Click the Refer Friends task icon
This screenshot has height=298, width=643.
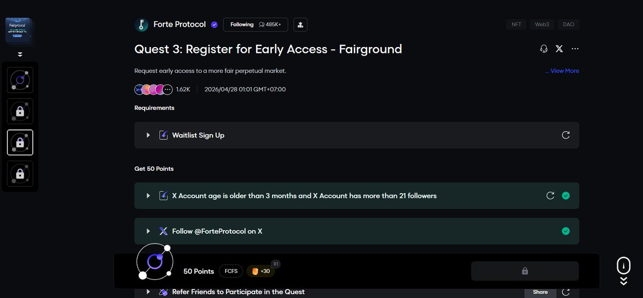[164, 292]
